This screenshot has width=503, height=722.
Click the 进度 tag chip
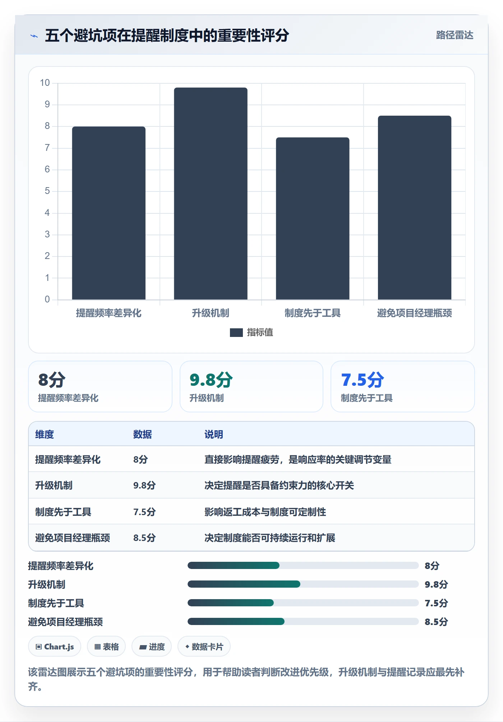pyautogui.click(x=152, y=647)
